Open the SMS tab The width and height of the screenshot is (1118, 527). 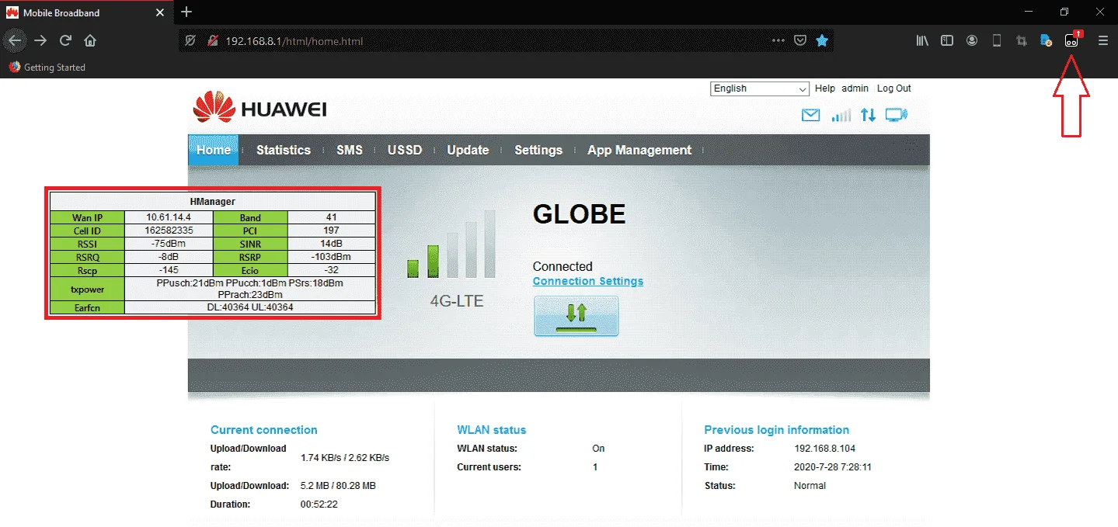[x=350, y=150]
